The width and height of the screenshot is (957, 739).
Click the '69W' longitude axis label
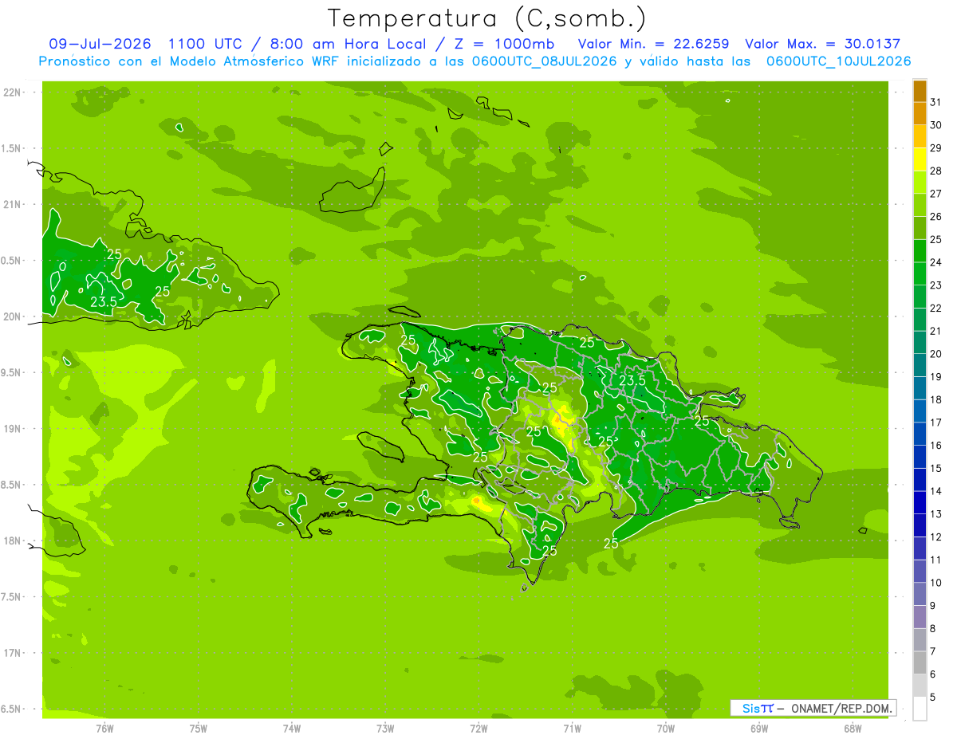click(759, 729)
